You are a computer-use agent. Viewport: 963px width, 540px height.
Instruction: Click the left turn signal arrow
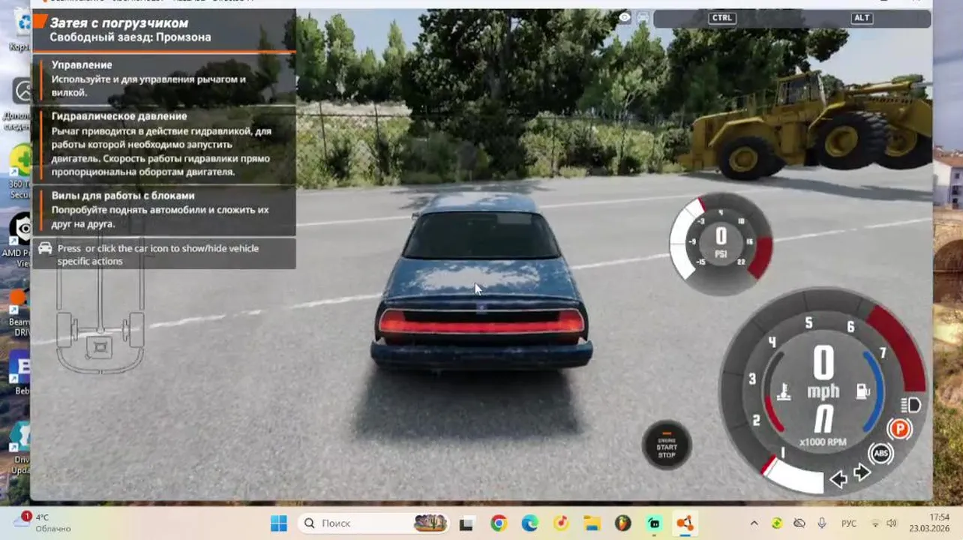838,478
